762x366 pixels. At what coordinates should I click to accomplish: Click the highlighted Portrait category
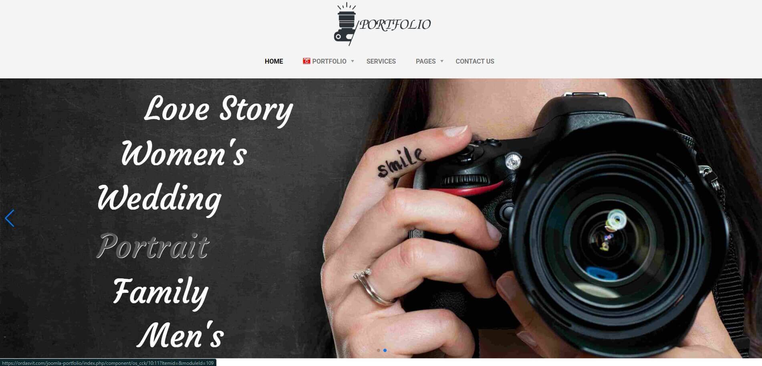click(x=153, y=246)
